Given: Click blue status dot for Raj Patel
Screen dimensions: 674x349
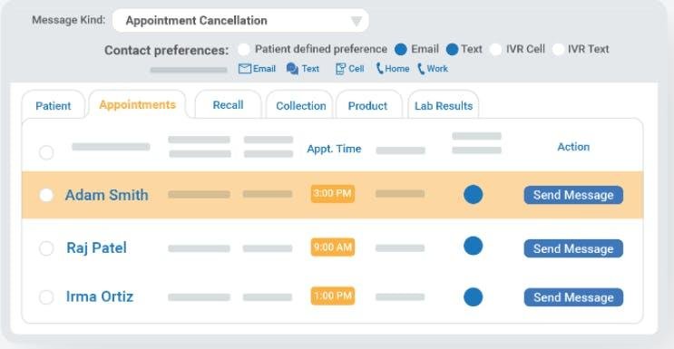Looking at the screenshot, I should point(474,246).
